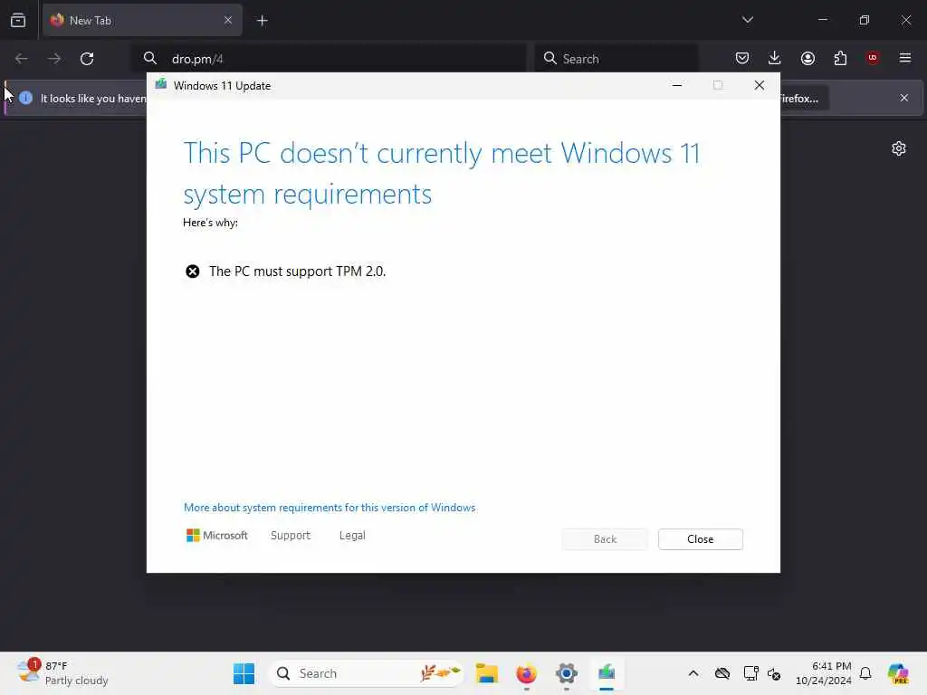This screenshot has width=927, height=695.
Task: Click the 'Here's why:' text
Action: pos(210,223)
